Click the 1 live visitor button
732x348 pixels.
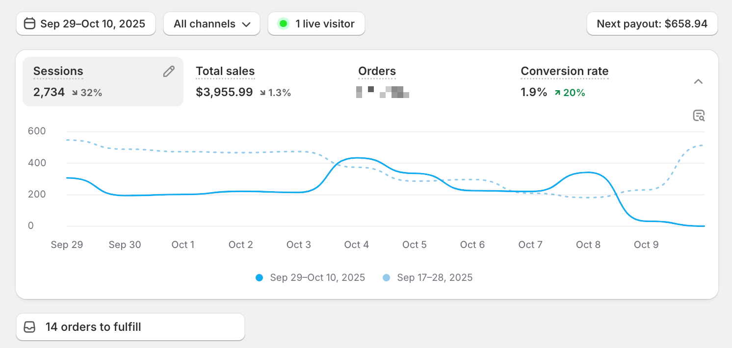[x=316, y=24]
